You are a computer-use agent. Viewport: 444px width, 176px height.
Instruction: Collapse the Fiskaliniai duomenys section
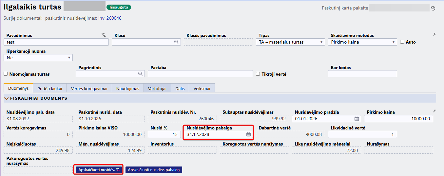(x=7, y=98)
